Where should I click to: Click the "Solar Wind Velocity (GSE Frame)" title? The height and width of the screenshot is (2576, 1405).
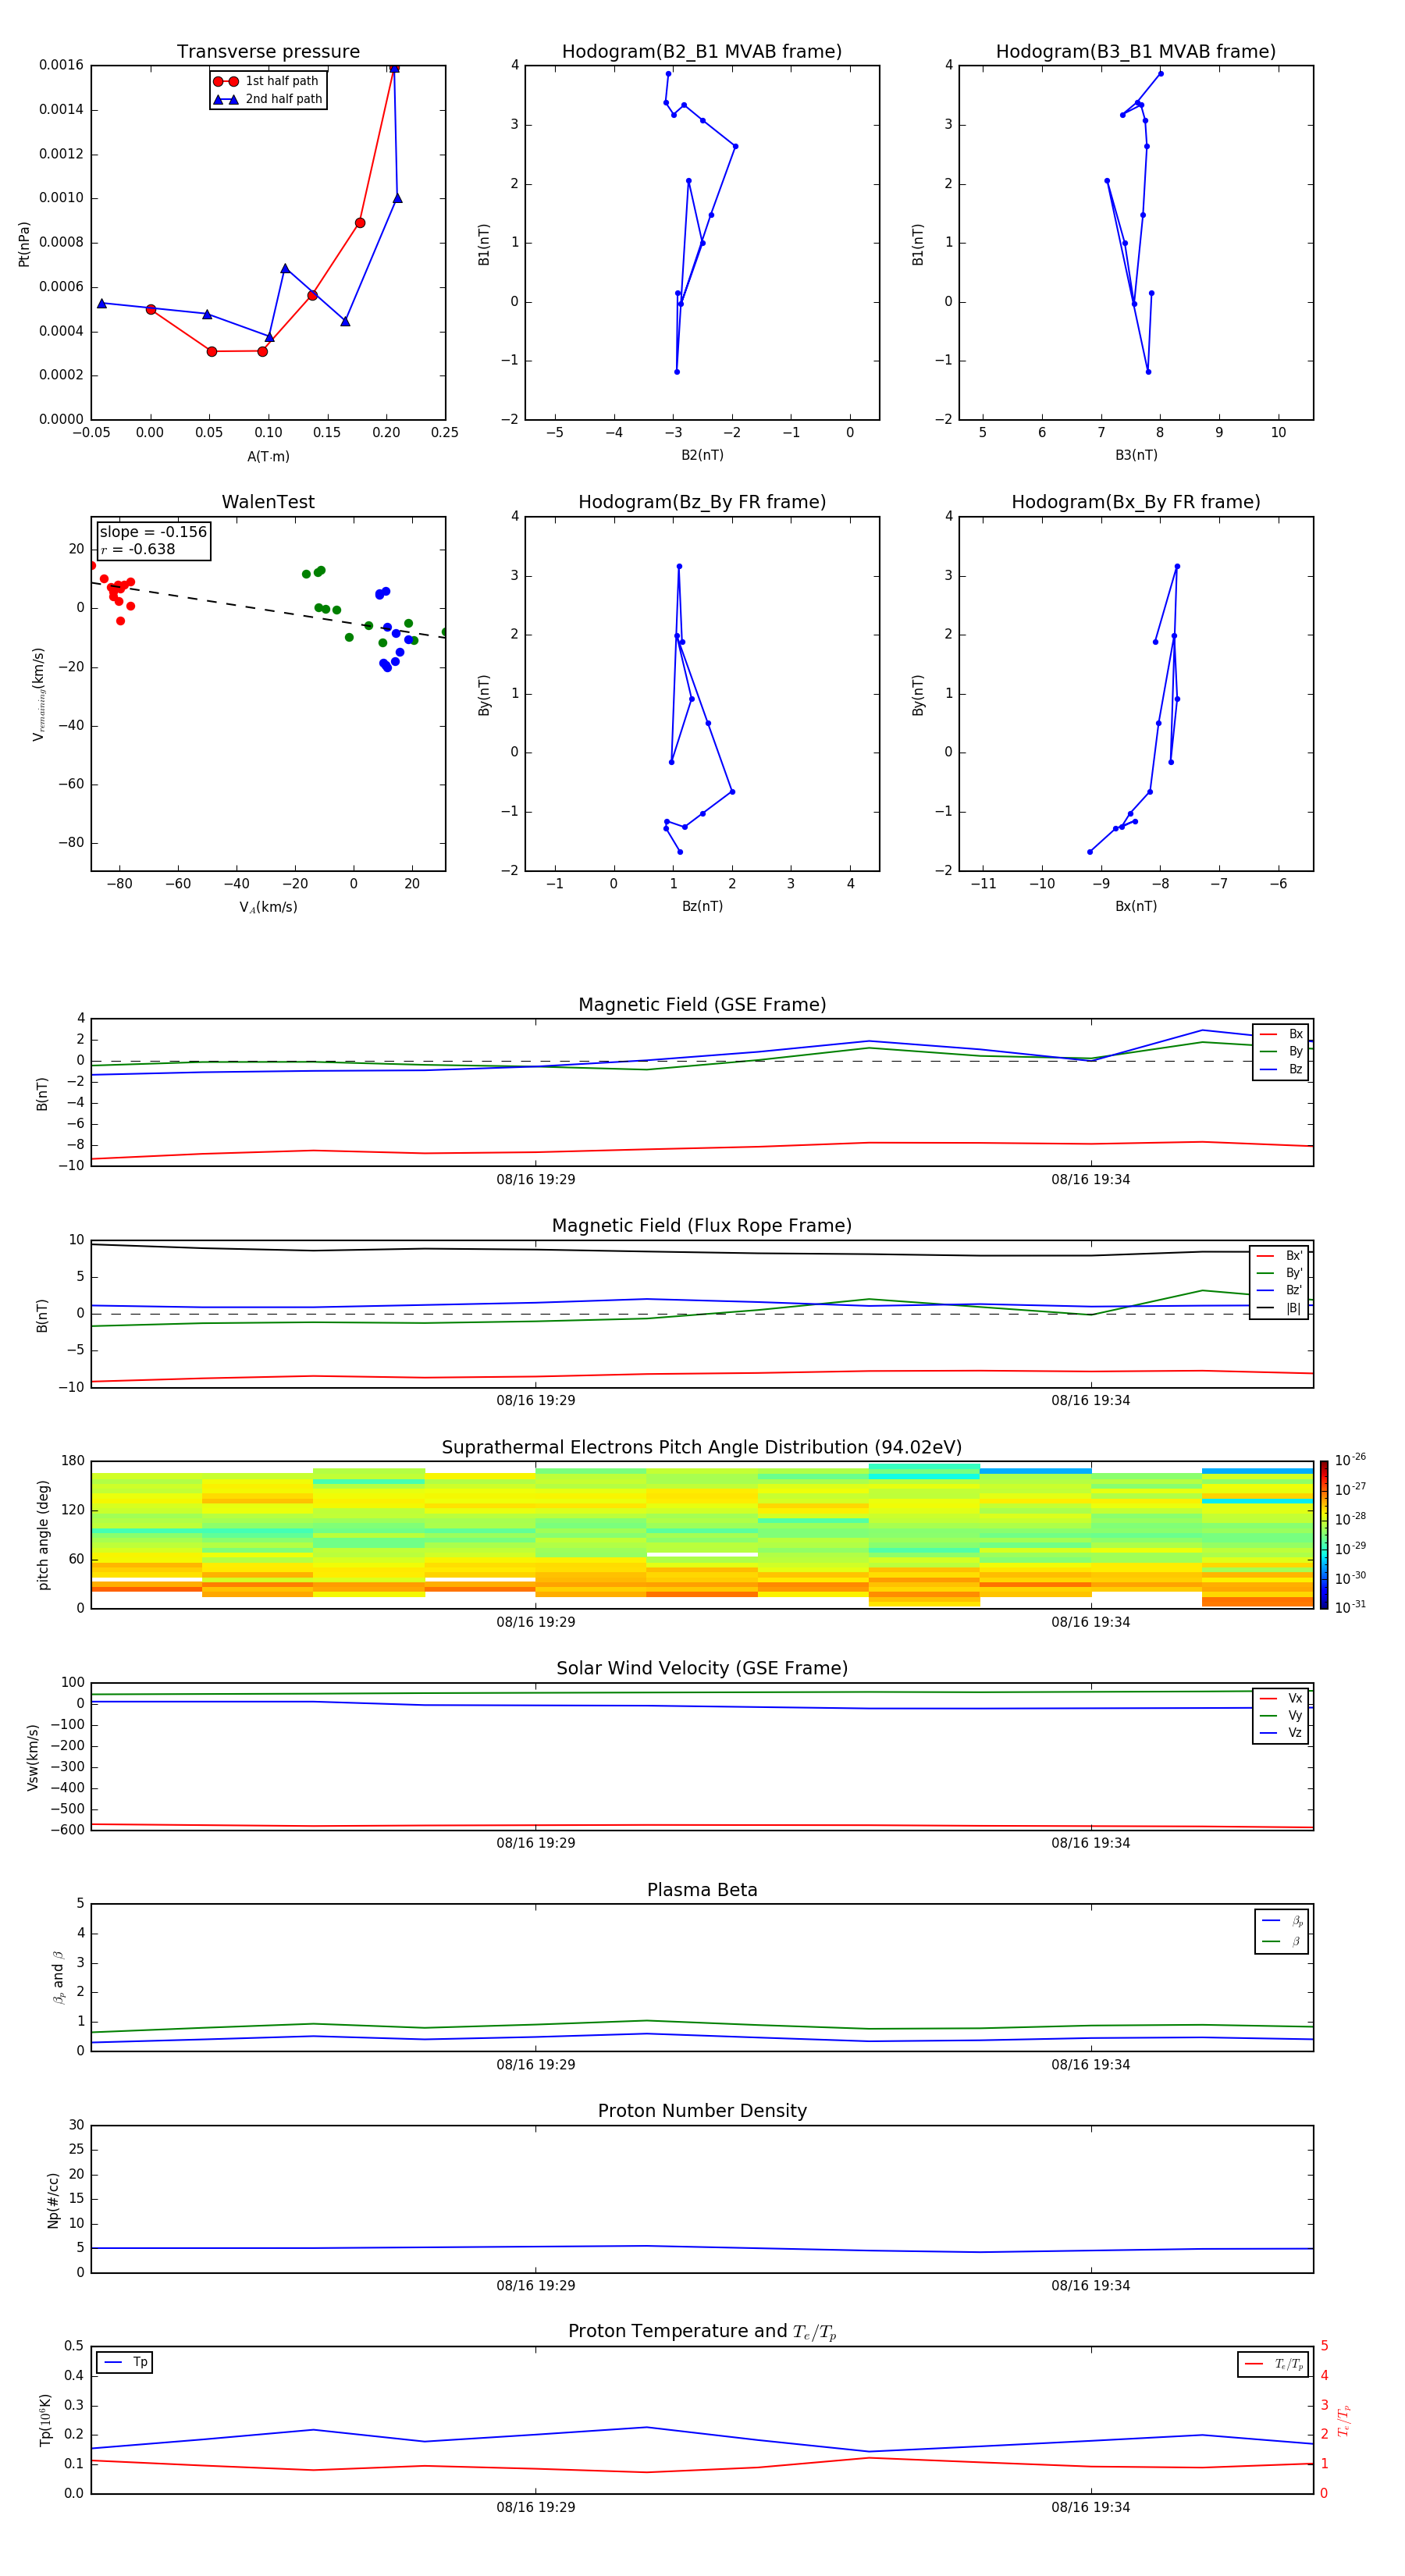click(702, 1669)
